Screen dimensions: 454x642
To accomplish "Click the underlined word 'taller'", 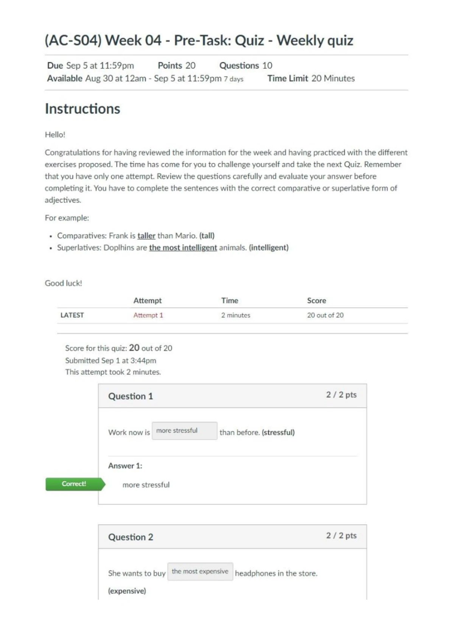I will point(146,235).
